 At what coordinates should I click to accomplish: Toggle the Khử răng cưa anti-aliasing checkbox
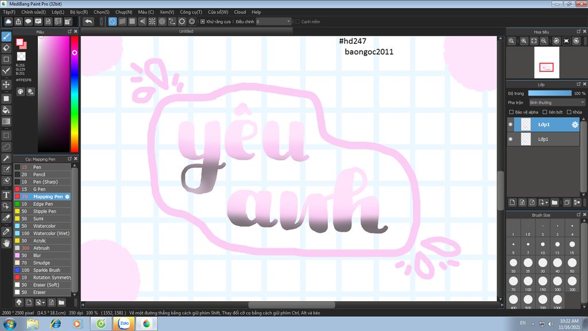pyautogui.click(x=203, y=22)
